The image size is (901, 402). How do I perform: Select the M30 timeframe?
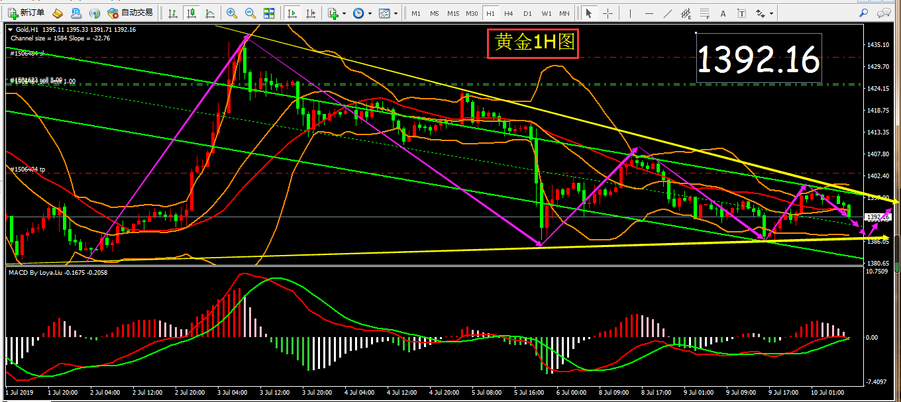[472, 13]
